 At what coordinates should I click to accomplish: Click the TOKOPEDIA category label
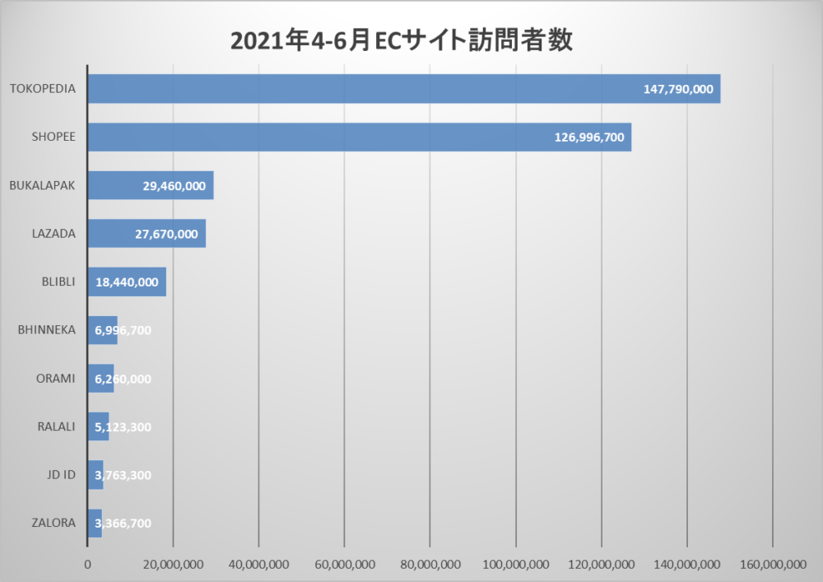[43, 89]
